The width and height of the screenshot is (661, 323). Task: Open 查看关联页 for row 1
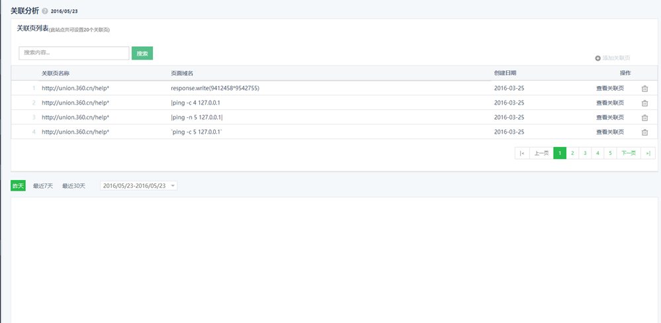[x=609, y=88]
